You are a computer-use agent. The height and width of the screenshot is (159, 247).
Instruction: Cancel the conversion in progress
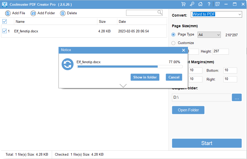174,77
